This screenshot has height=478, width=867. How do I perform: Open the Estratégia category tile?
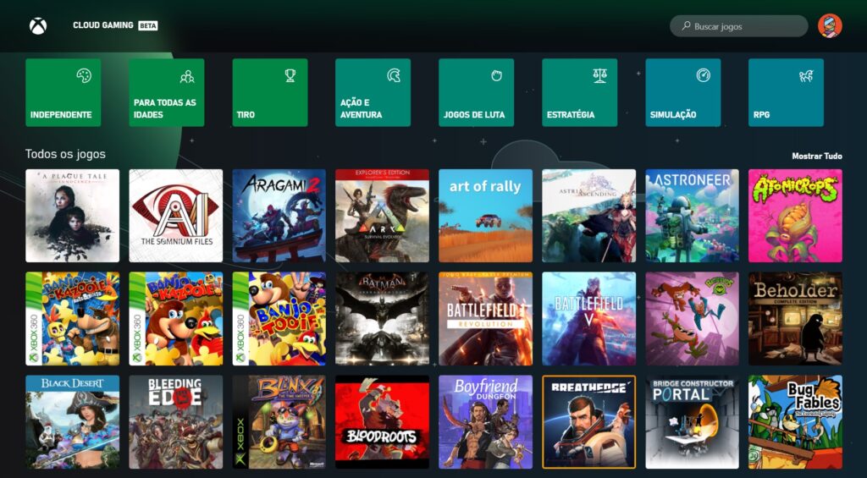(579, 92)
